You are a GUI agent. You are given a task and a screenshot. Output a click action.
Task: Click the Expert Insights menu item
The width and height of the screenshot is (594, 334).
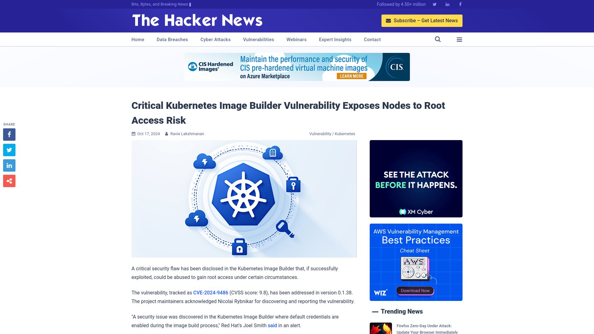(x=335, y=39)
